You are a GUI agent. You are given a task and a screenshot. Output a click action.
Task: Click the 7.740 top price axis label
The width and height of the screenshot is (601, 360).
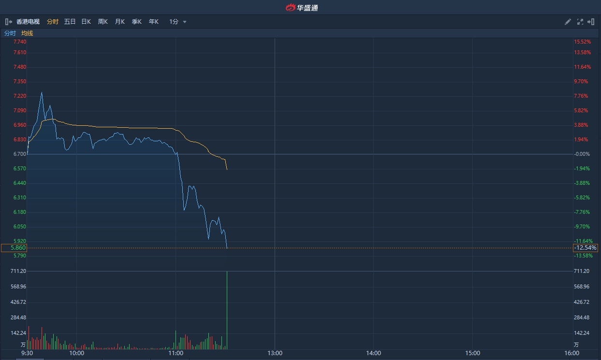tap(20, 42)
